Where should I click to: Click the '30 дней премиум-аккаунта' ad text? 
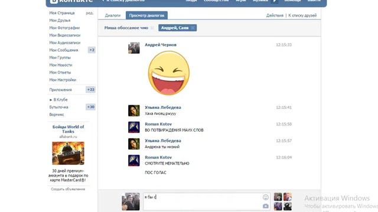point(69,175)
